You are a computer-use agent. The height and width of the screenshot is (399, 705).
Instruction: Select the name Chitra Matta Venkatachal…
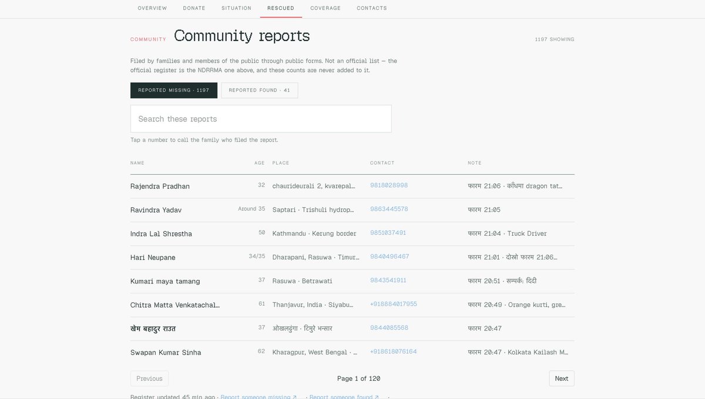click(175, 305)
